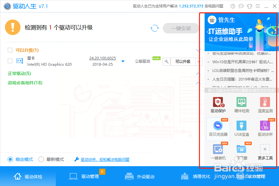The image size is (279, 186).
Task: Click the wrench repair icon beside 可以升级
Action: 166,62
